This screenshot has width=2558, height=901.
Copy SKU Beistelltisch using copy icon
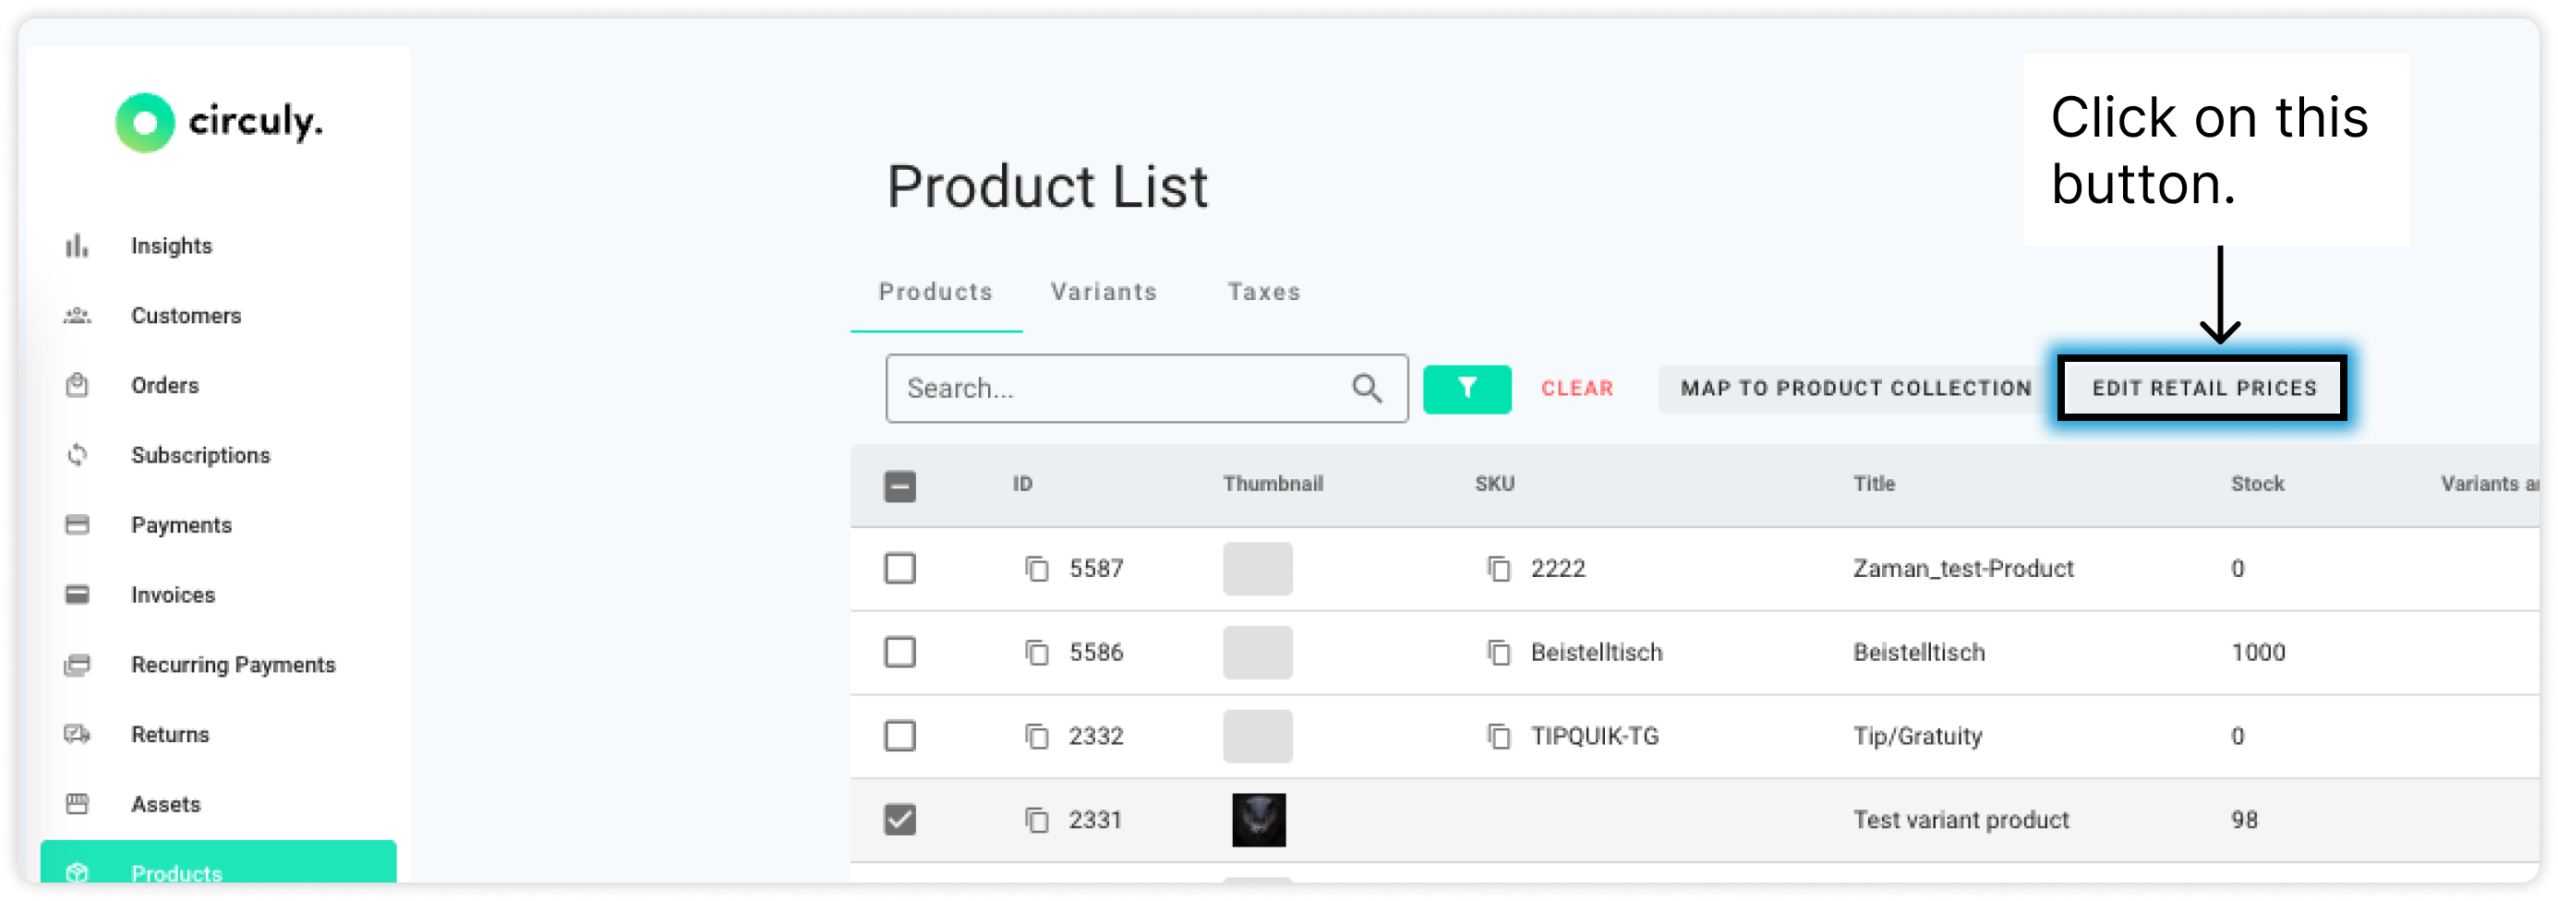pos(1499,652)
